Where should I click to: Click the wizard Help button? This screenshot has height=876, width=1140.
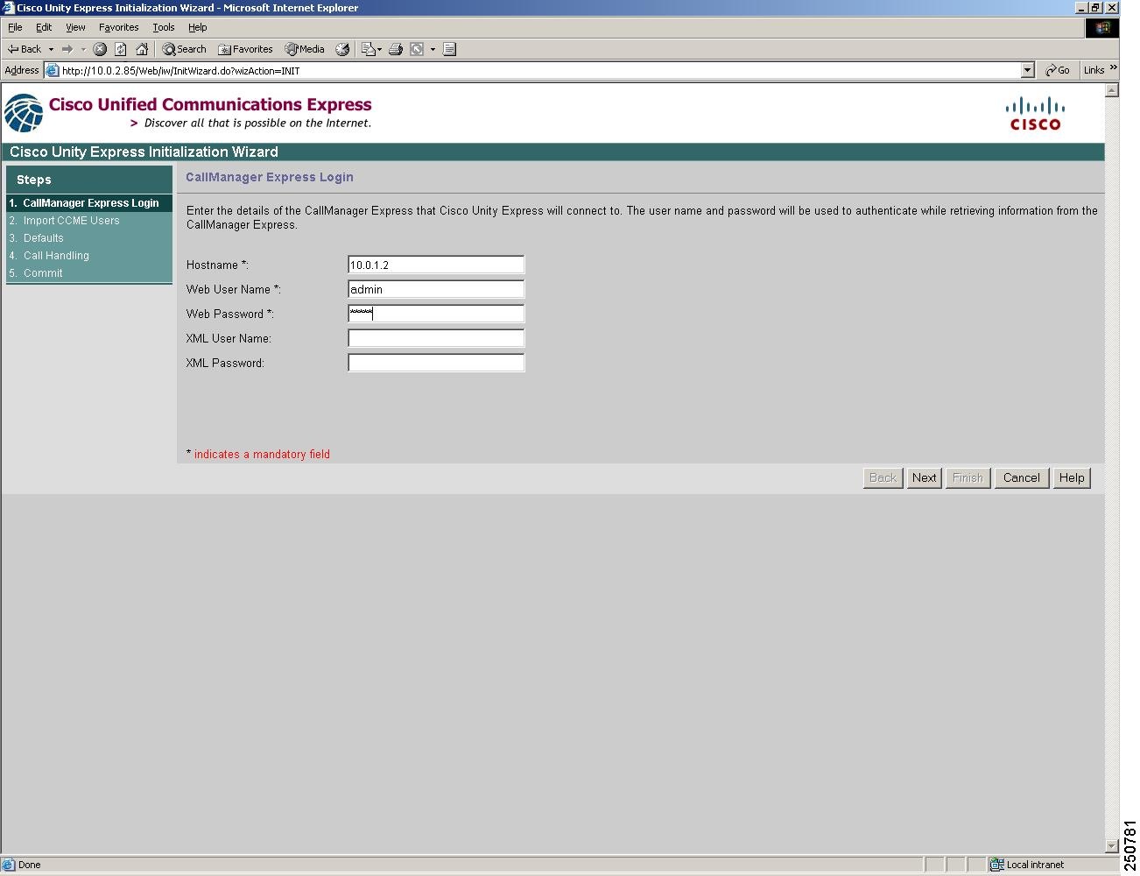point(1072,477)
